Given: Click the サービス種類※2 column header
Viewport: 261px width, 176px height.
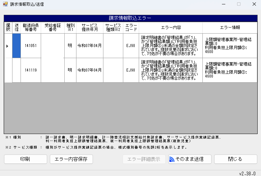Looking at the screenshot, I should coord(113,28).
